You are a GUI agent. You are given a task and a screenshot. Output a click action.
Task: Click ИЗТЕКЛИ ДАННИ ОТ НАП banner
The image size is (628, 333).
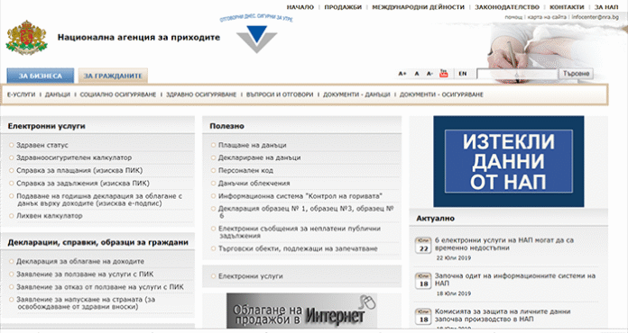coord(509,161)
